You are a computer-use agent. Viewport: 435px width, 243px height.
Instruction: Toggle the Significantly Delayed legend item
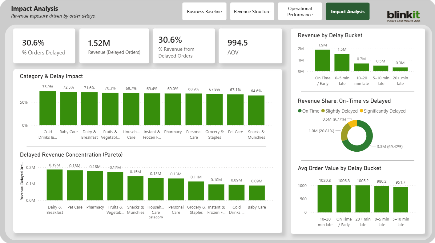point(384,111)
